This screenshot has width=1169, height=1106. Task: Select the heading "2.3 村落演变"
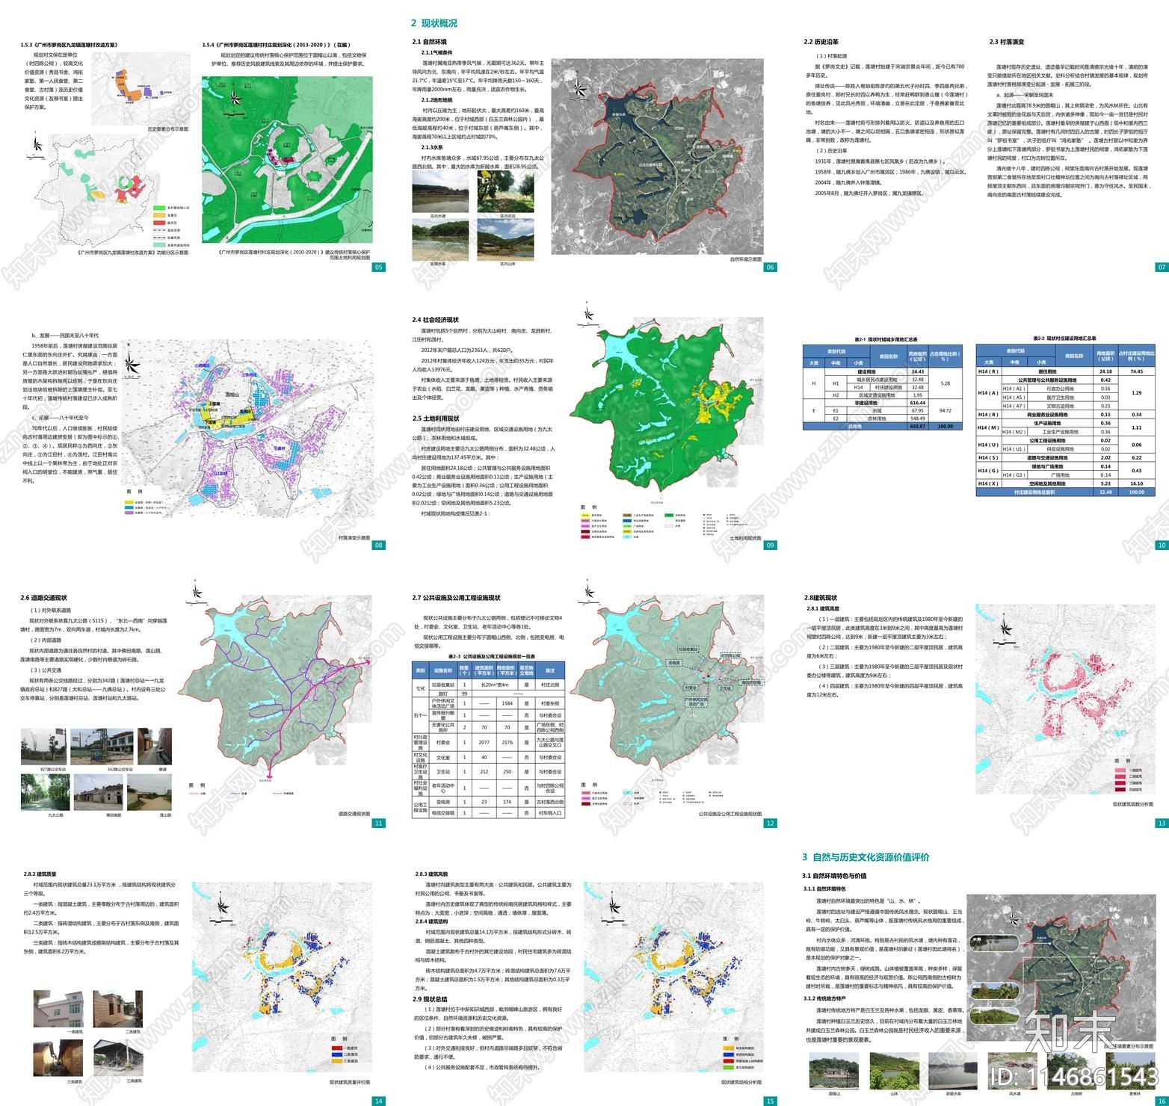(x=1006, y=42)
